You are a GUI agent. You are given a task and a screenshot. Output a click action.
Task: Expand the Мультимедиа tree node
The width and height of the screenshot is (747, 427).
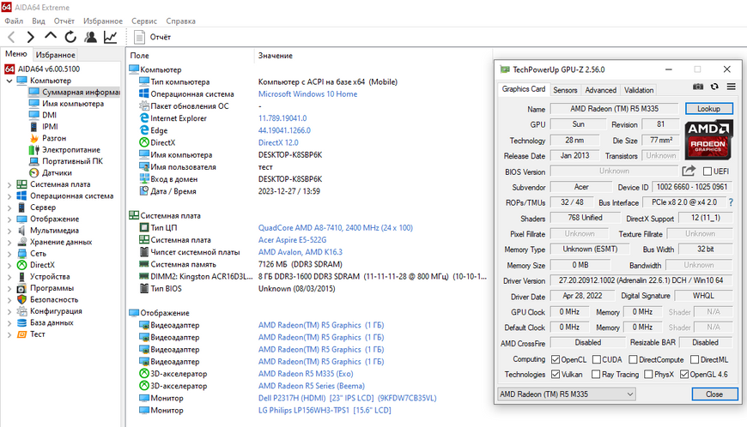point(9,231)
